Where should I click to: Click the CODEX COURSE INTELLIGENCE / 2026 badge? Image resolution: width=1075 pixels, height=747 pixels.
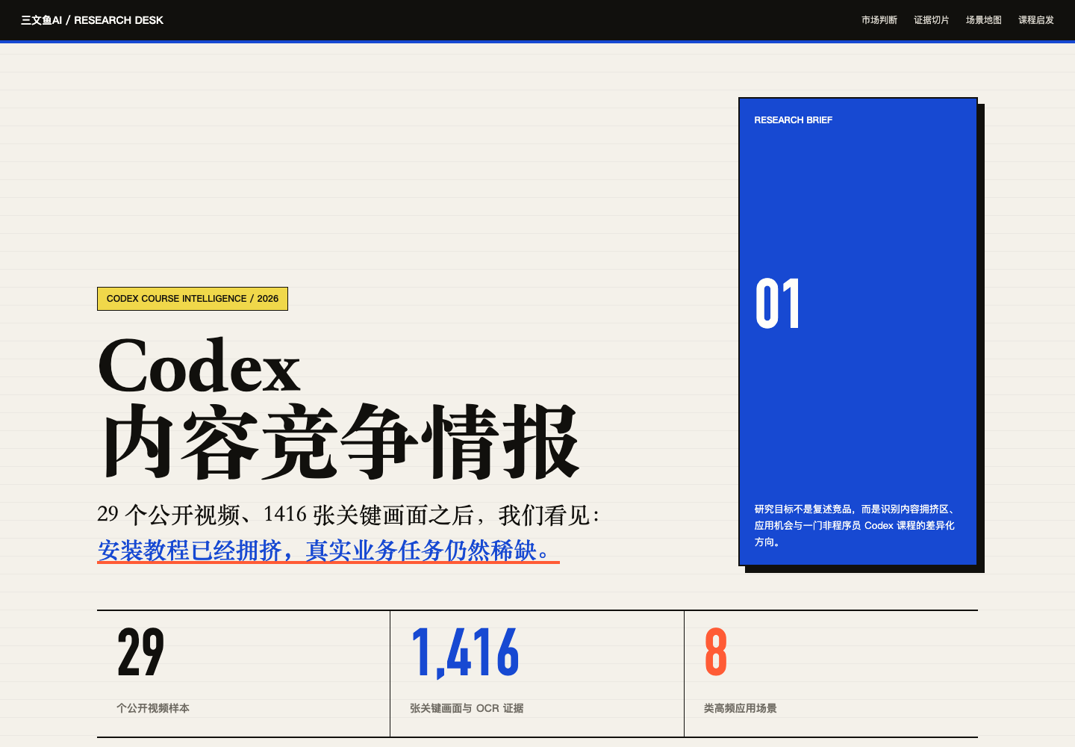pos(193,299)
